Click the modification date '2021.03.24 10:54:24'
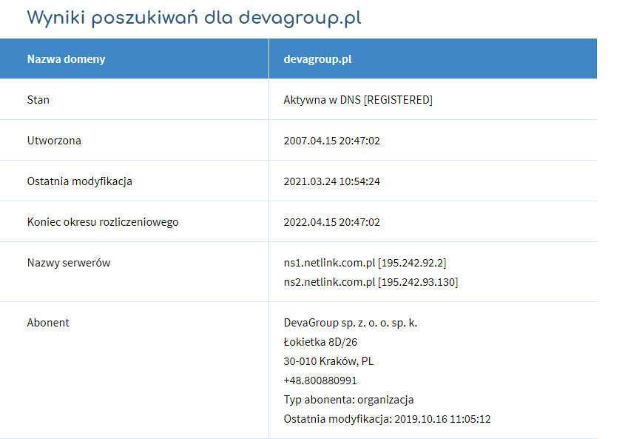The image size is (625, 439). tap(331, 181)
